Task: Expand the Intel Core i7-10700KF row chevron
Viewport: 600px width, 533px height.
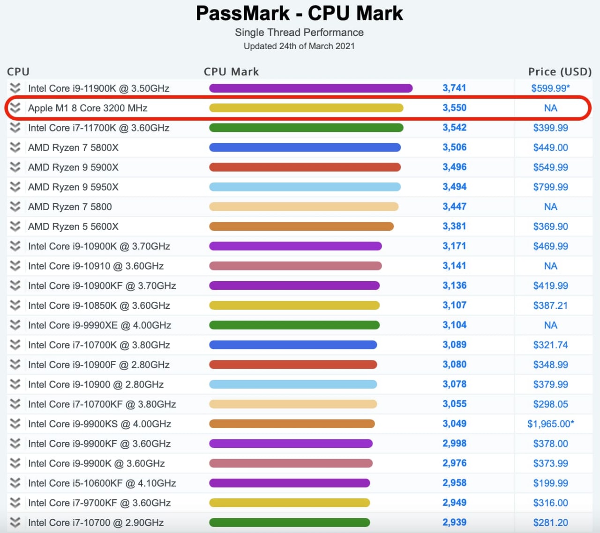Action: [15, 404]
